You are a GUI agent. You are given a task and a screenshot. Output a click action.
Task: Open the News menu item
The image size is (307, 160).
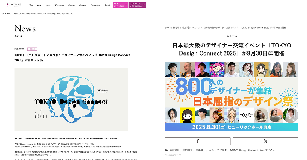(39, 5)
